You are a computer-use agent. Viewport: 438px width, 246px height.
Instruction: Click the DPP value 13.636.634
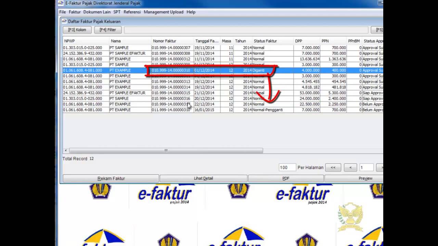coord(309,59)
